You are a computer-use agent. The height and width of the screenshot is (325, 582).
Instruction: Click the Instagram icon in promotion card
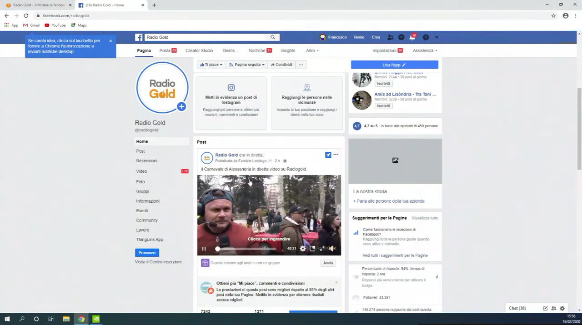[231, 87]
